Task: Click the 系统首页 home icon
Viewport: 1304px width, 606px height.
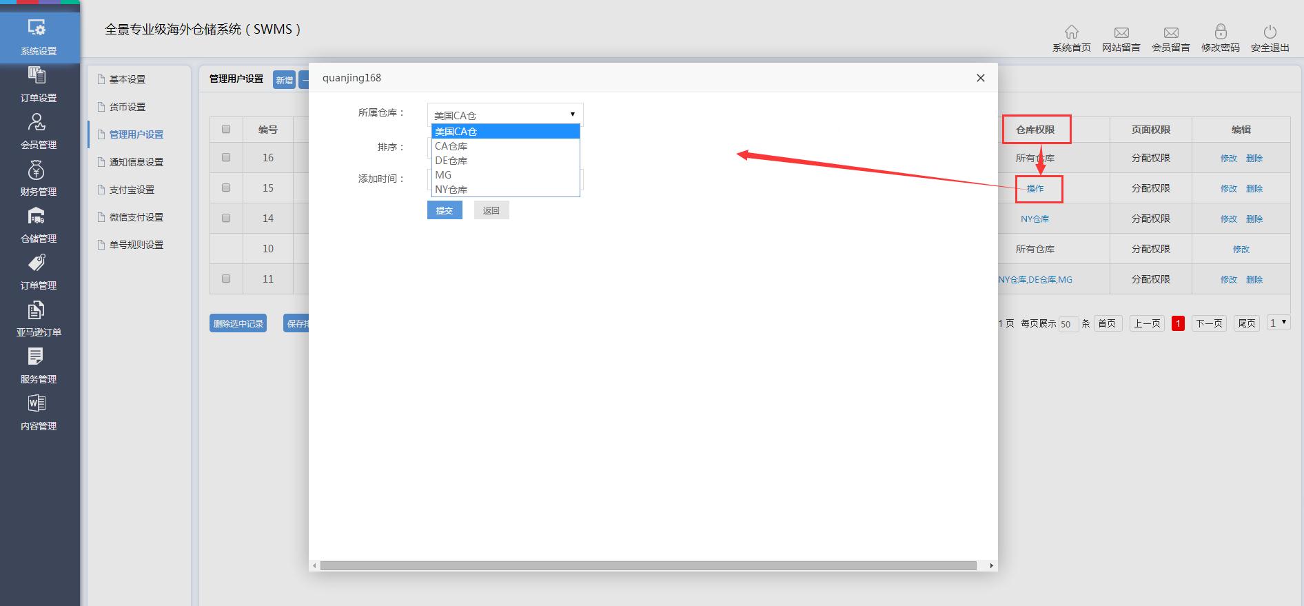Action: 1071,37
